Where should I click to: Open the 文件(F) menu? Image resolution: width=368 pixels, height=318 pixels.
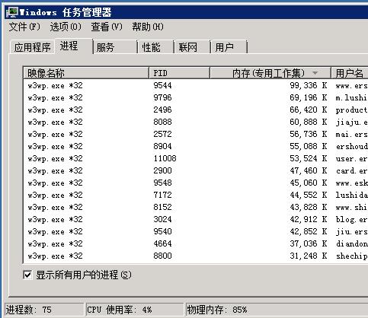pos(24,27)
